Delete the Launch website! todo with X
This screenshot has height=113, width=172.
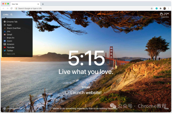pyautogui.click(x=105, y=93)
